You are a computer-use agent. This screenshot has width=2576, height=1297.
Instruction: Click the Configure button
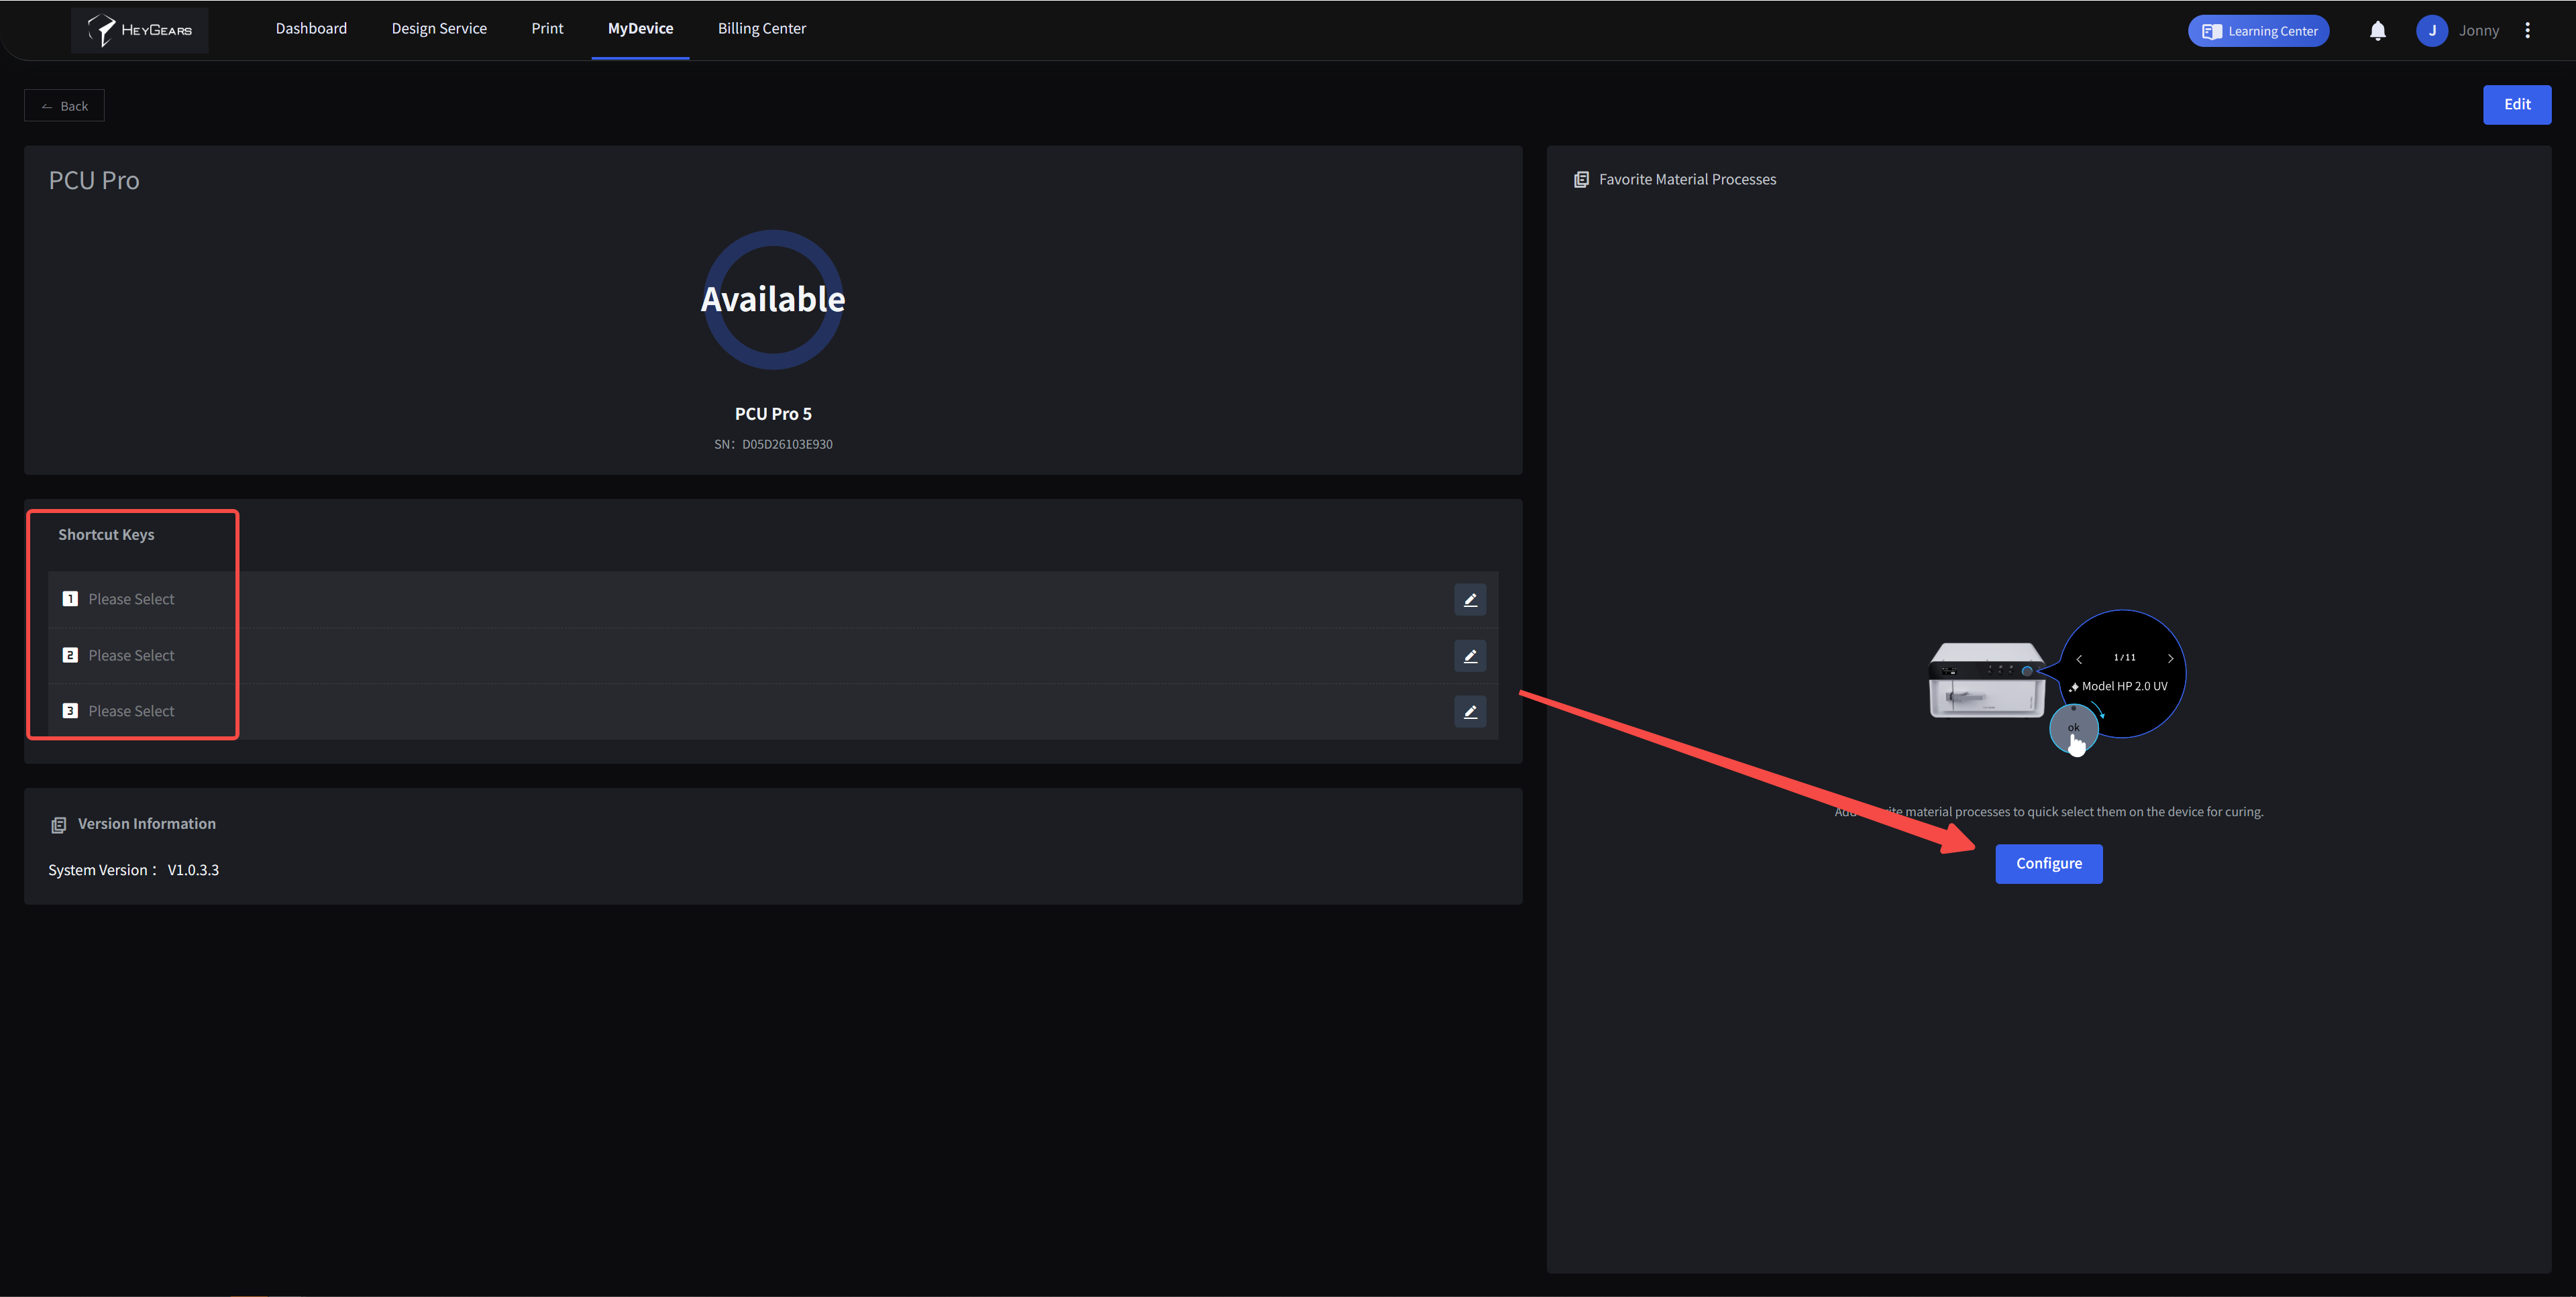(2049, 864)
